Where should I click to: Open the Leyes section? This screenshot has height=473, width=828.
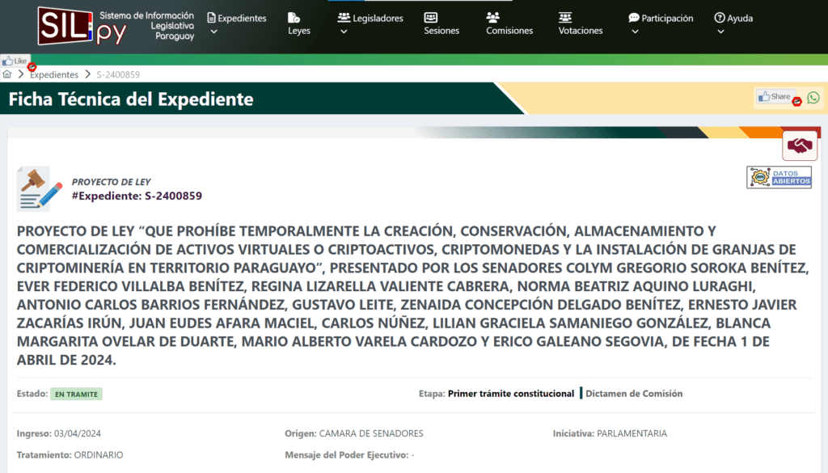pyautogui.click(x=298, y=23)
